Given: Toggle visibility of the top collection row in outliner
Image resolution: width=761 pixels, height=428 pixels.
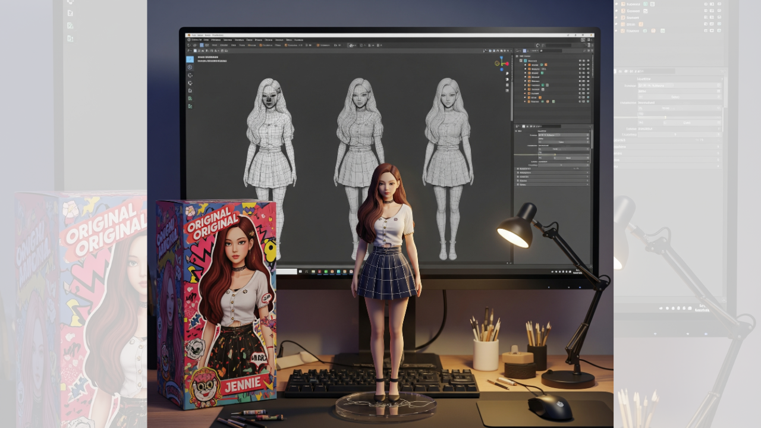Looking at the screenshot, I should tap(580, 60).
